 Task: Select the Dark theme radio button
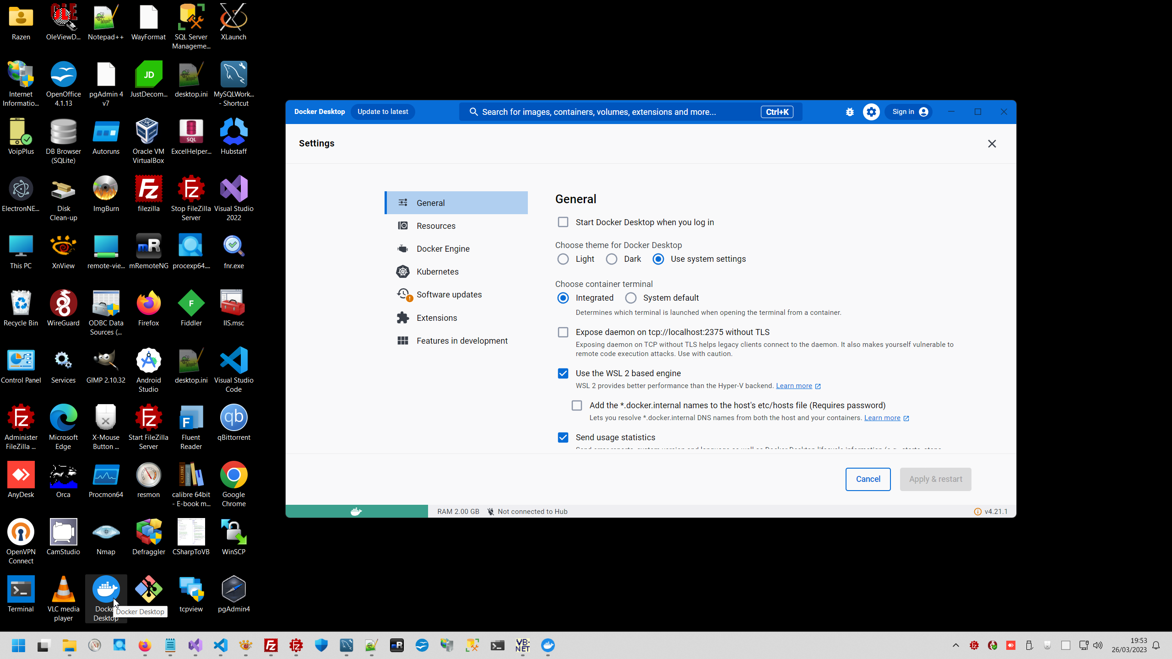(x=612, y=259)
